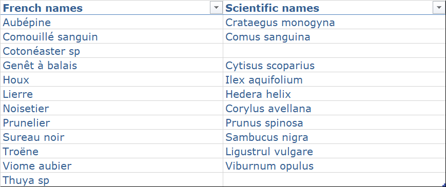
Task: Select the Thuya sp cell
Action: click(x=111, y=180)
